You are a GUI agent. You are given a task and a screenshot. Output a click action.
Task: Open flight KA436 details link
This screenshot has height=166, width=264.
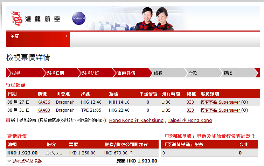(44, 102)
